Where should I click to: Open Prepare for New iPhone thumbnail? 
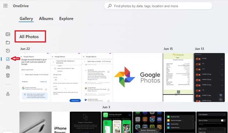point(85,122)
